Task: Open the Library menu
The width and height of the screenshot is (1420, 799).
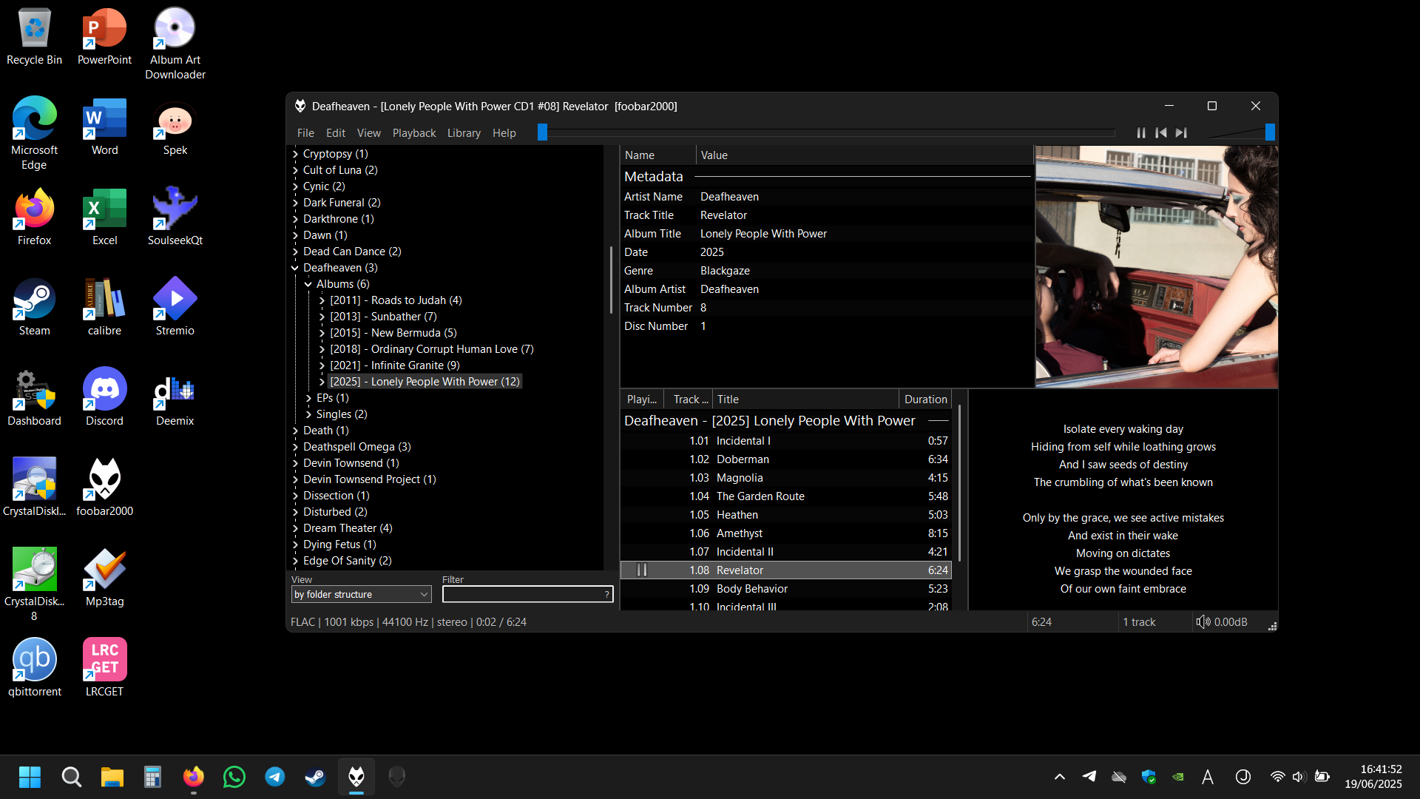Action: click(464, 133)
